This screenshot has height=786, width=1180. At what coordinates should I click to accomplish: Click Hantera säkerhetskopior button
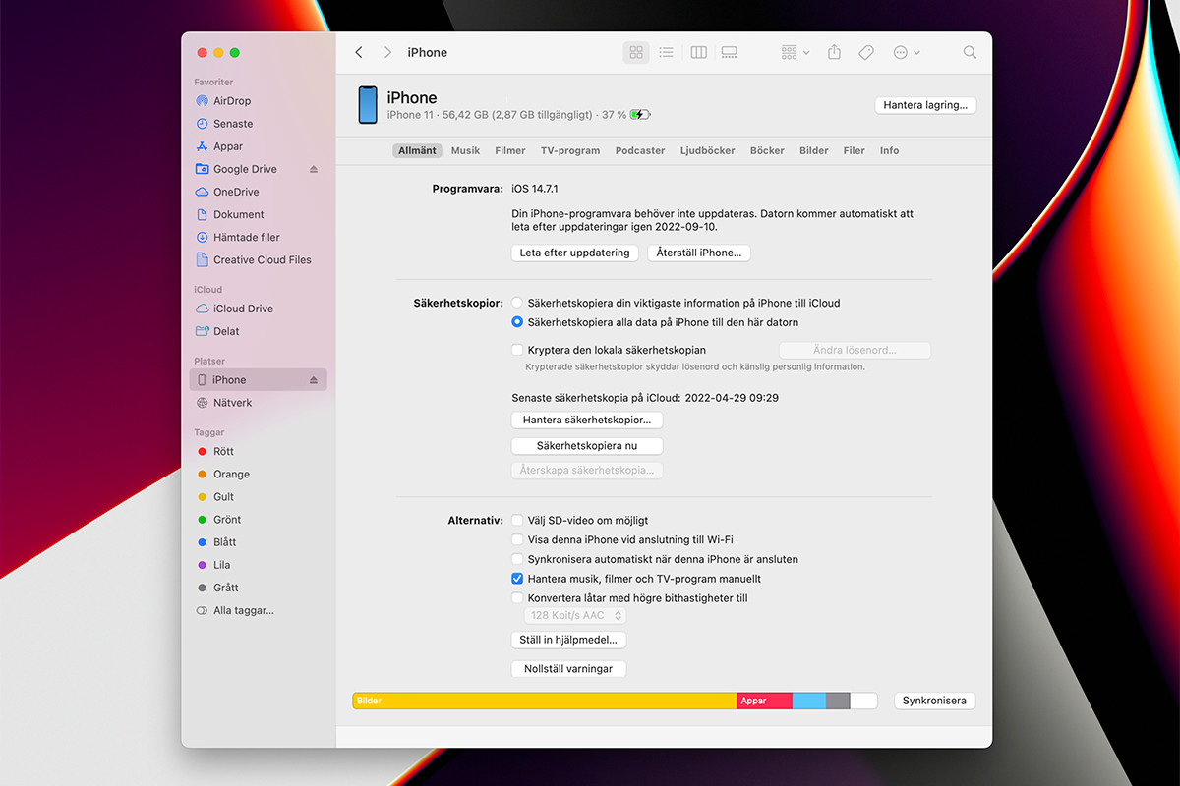click(587, 420)
